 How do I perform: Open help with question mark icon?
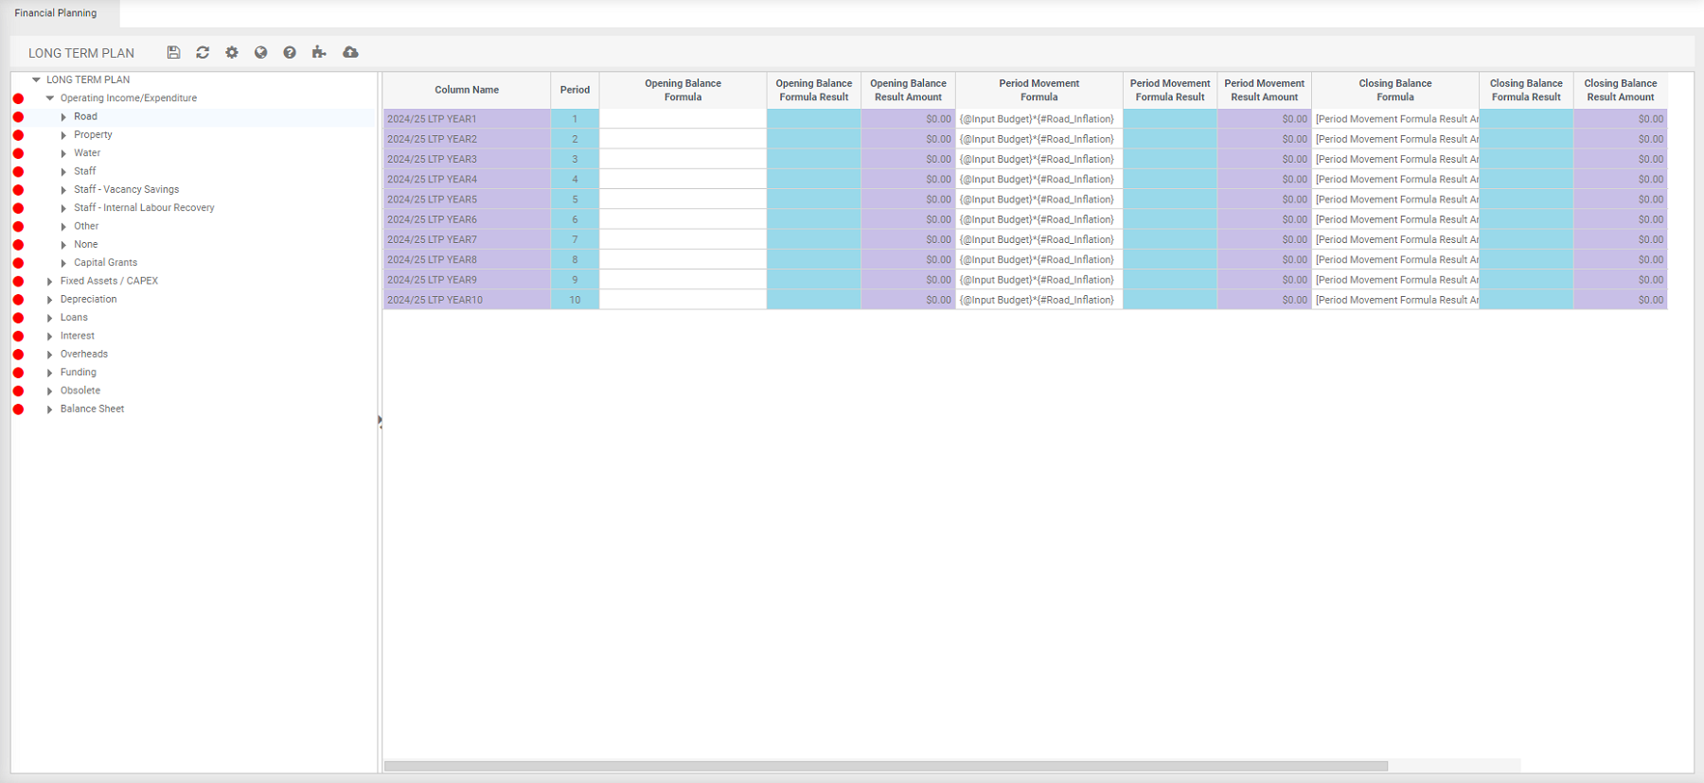pos(290,53)
